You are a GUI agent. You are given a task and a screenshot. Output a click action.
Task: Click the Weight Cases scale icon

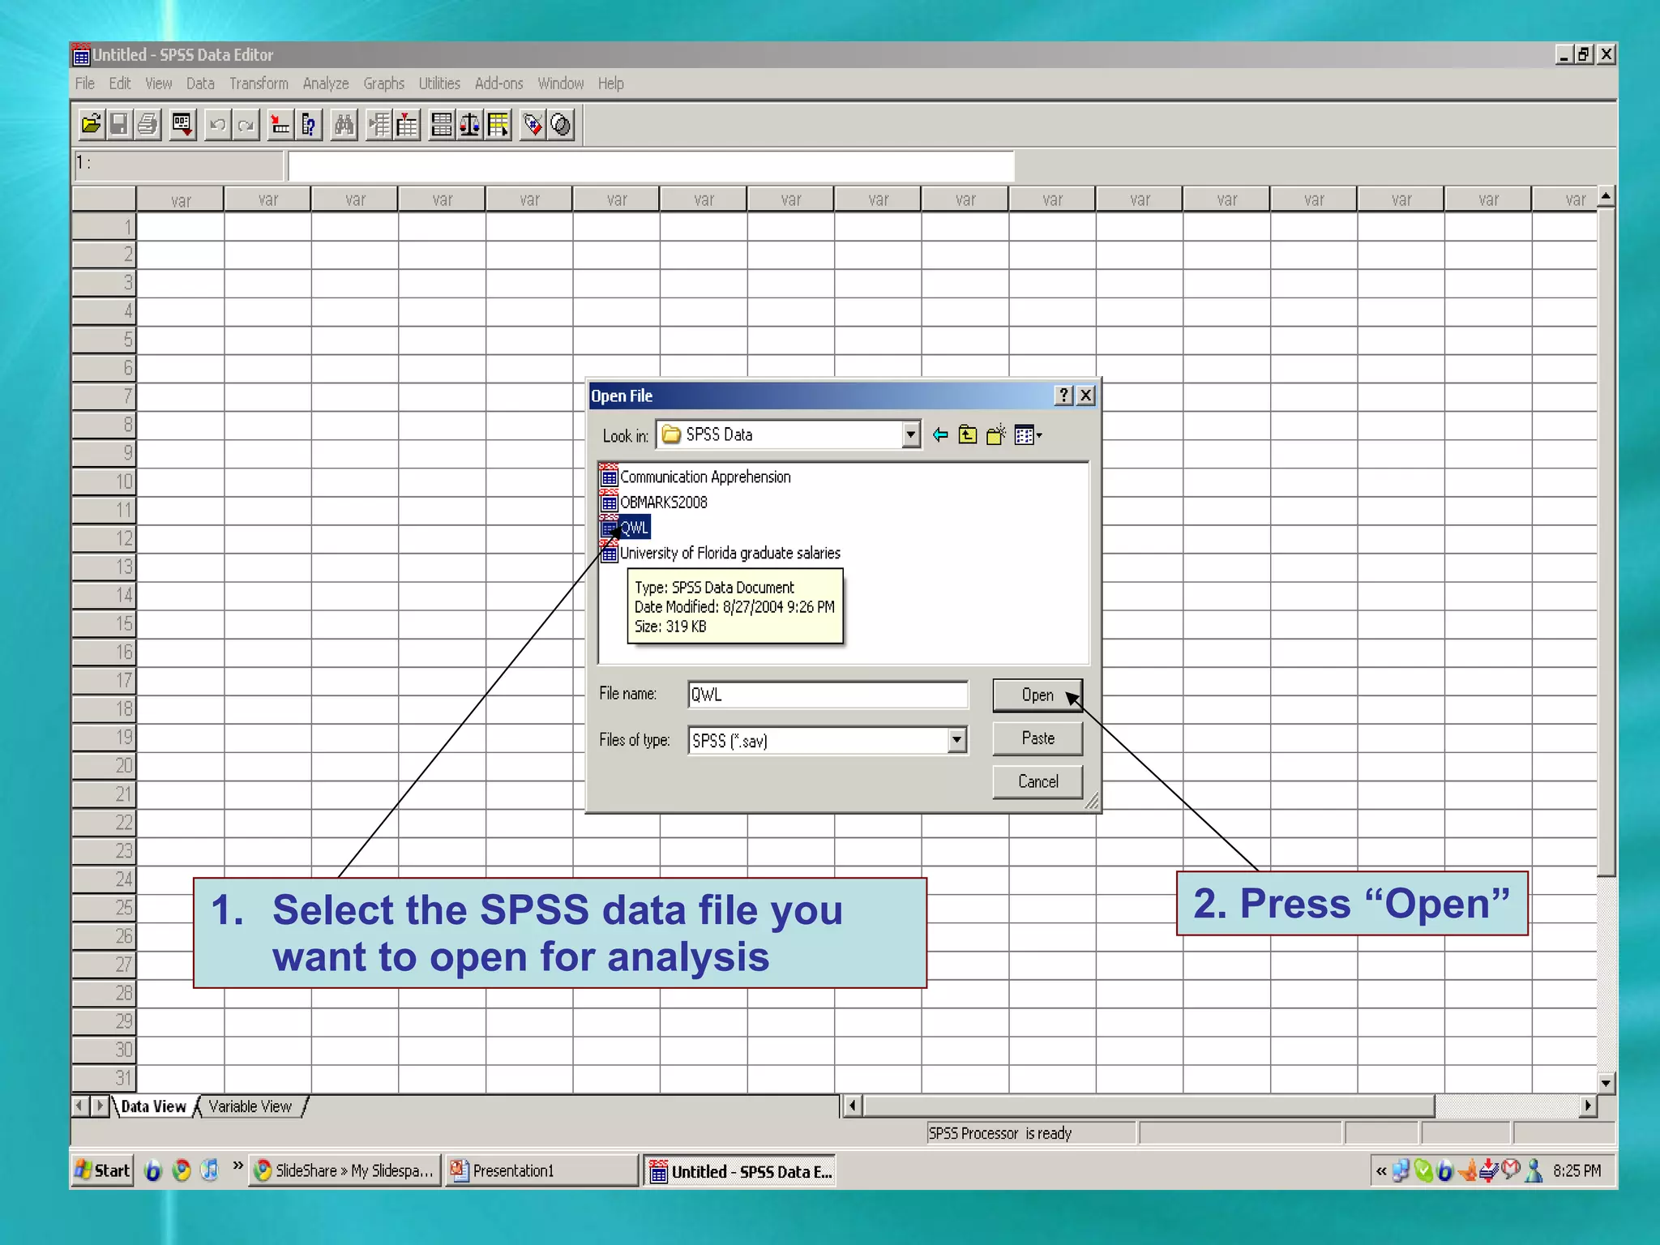click(470, 125)
